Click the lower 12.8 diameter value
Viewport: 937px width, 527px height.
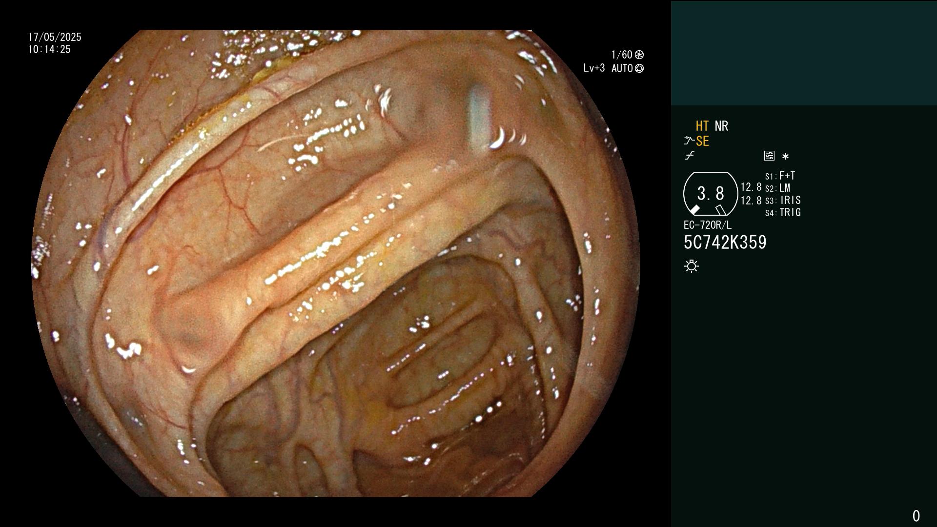tap(751, 200)
